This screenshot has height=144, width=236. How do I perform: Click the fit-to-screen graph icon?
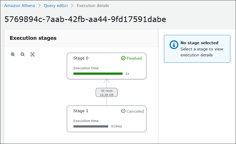pos(32,54)
